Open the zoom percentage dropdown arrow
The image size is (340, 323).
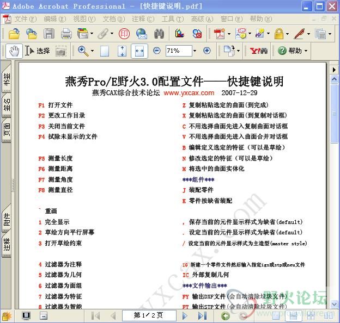pos(195,51)
